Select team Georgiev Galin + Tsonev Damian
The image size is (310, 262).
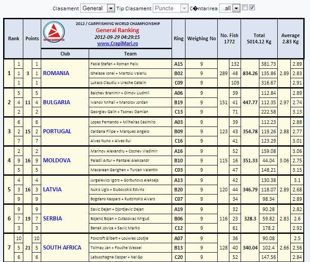(119, 112)
